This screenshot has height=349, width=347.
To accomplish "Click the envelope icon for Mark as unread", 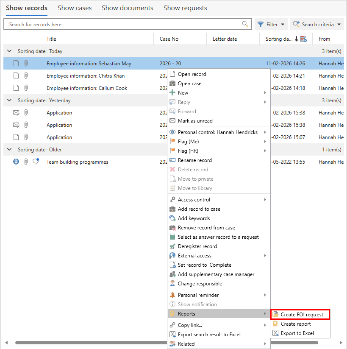I will click(172, 120).
